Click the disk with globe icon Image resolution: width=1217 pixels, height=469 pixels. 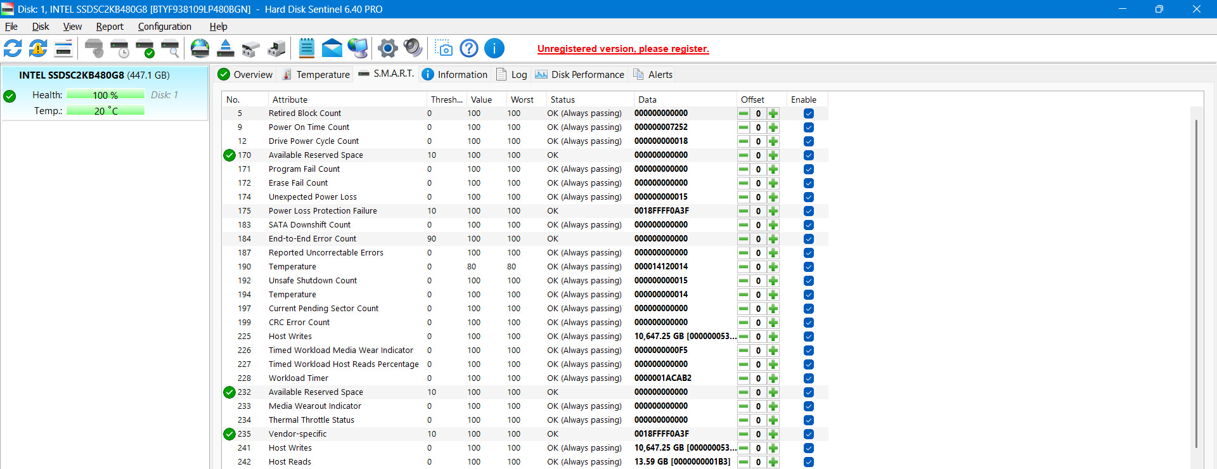point(200,48)
